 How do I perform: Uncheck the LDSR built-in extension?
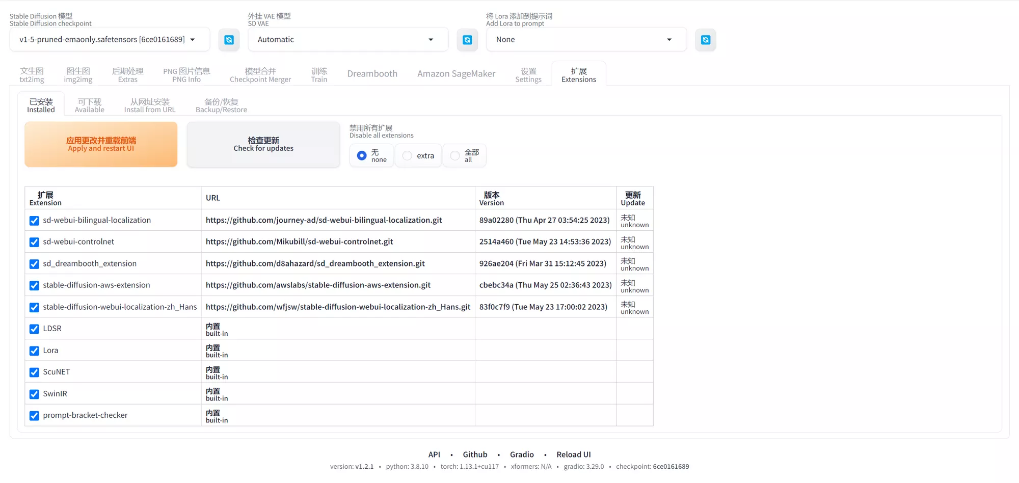click(34, 329)
